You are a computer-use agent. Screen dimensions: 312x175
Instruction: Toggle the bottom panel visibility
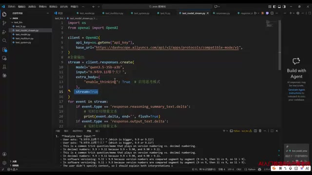point(279,6)
